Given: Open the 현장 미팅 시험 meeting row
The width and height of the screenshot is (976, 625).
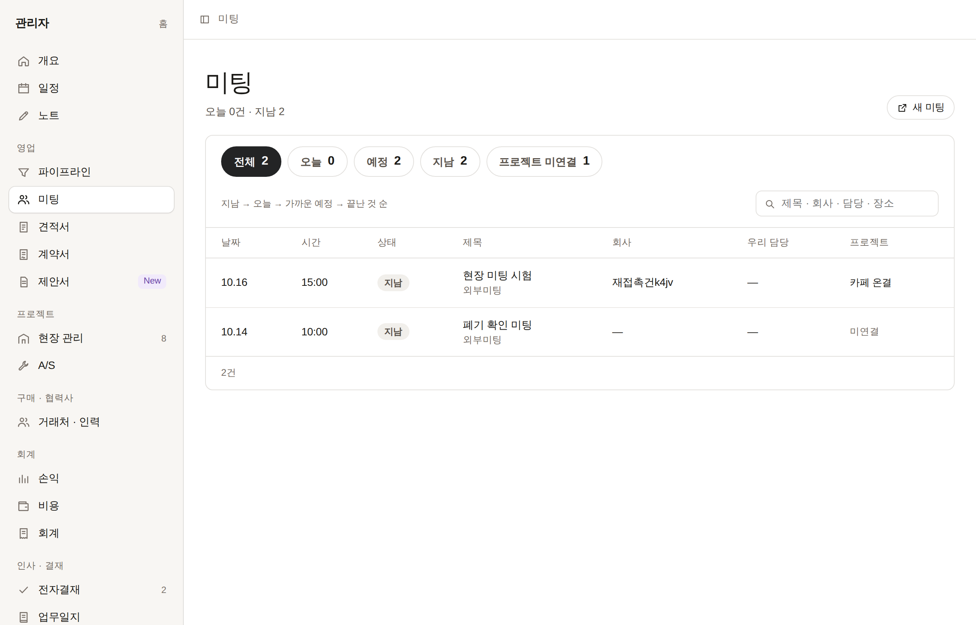Looking at the screenshot, I should point(579,283).
